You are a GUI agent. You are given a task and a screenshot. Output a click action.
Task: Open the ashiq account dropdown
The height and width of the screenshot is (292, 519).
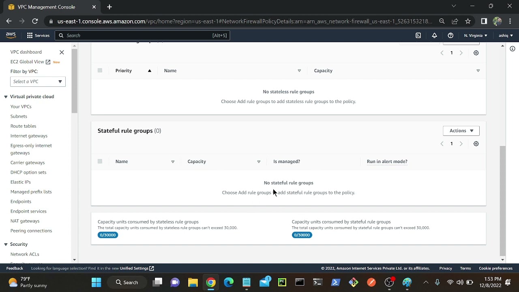(x=506, y=35)
